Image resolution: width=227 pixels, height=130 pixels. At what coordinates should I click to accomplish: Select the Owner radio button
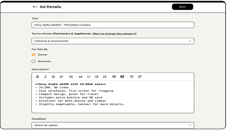tap(33, 55)
